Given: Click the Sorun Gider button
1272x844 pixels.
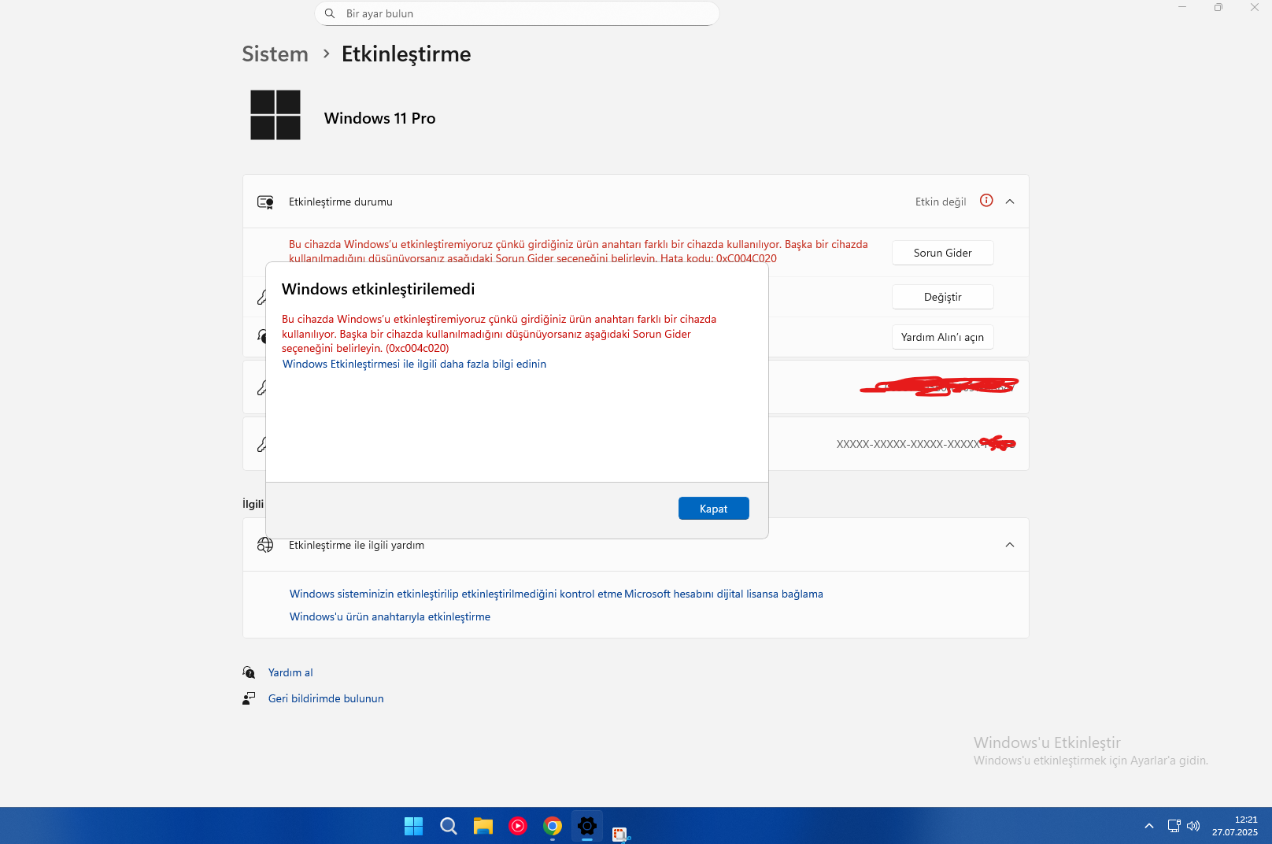Looking at the screenshot, I should pyautogui.click(x=942, y=253).
